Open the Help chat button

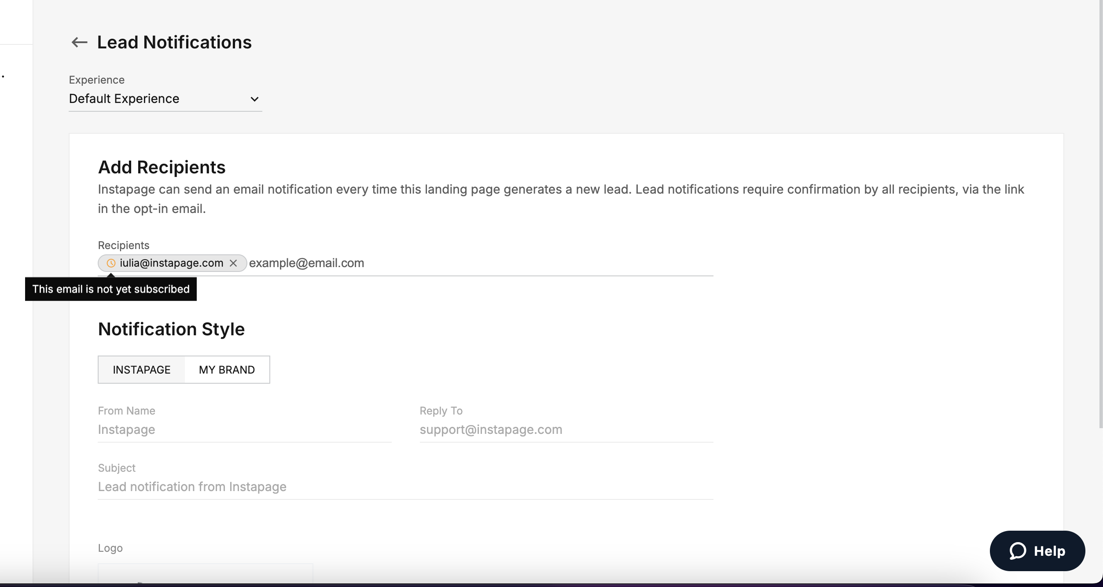[x=1037, y=551]
